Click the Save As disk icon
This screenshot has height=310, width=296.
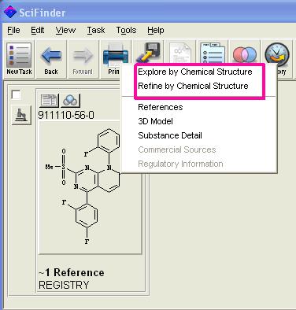tap(149, 53)
